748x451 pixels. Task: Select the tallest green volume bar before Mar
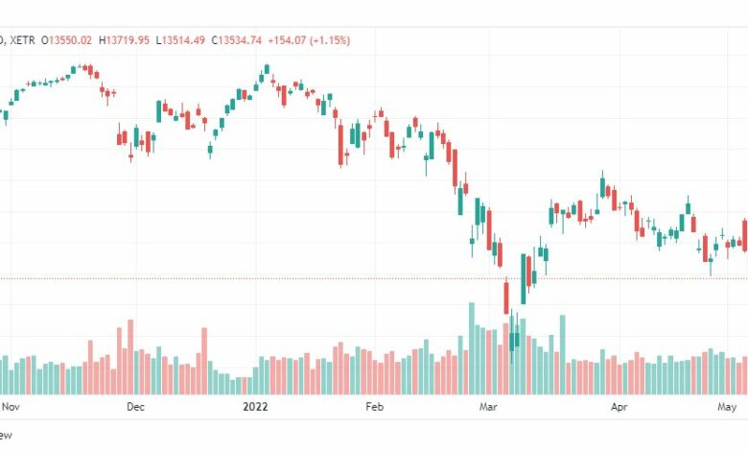click(471, 348)
